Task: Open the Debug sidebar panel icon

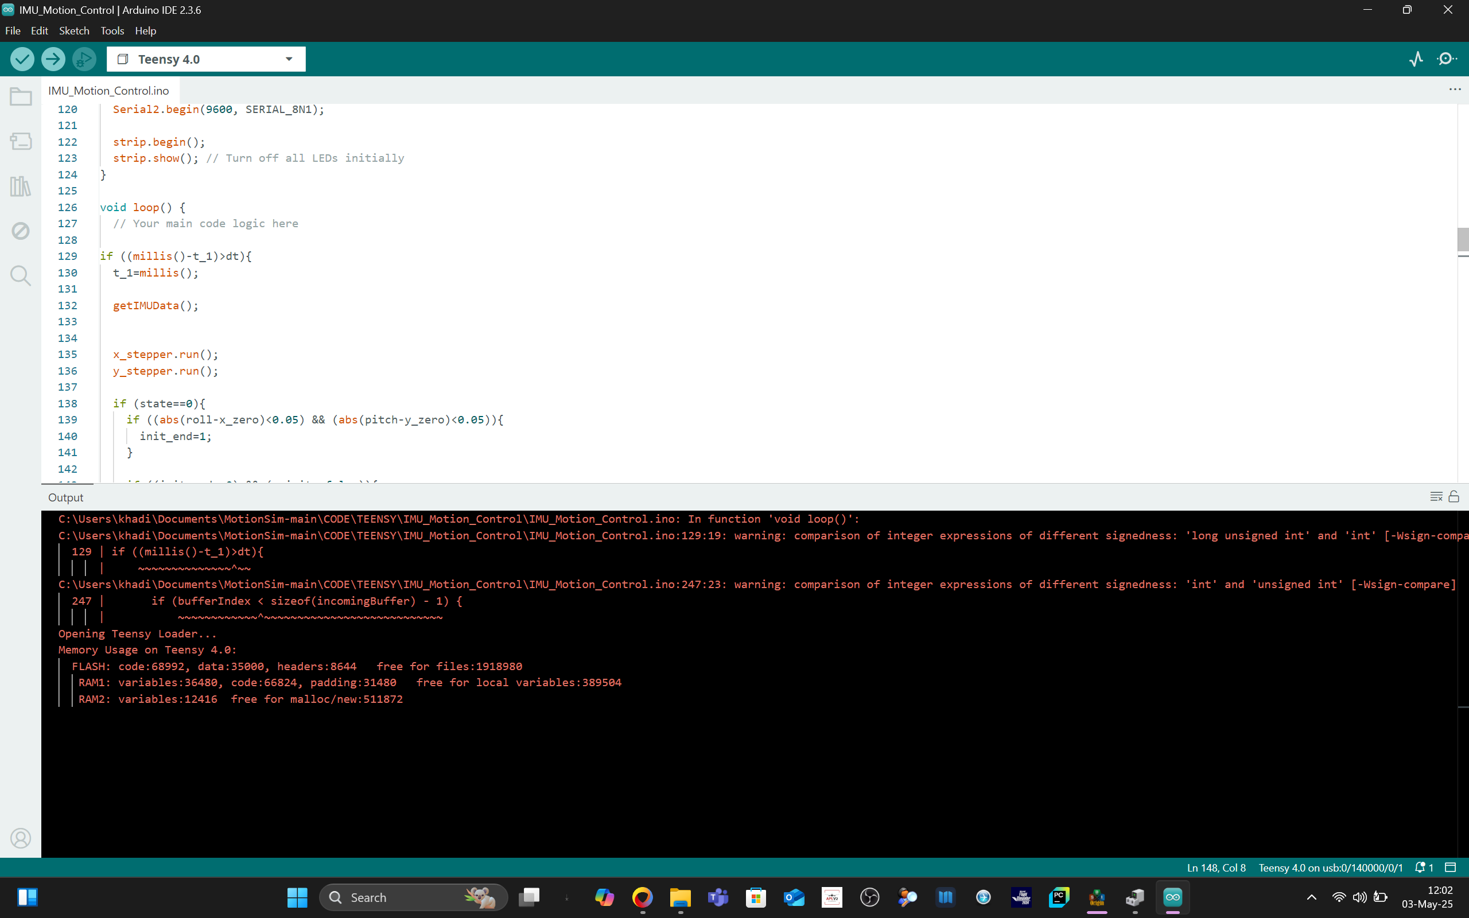Action: point(21,231)
